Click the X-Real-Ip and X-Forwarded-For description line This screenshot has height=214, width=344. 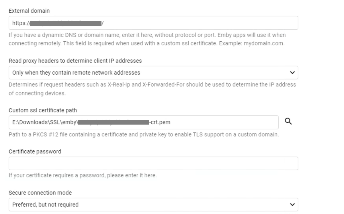(x=152, y=85)
